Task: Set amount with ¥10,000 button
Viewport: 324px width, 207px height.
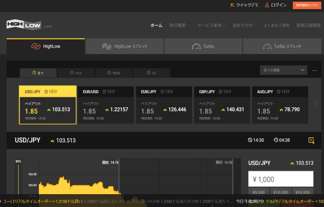Action: pyautogui.click(x=281, y=192)
